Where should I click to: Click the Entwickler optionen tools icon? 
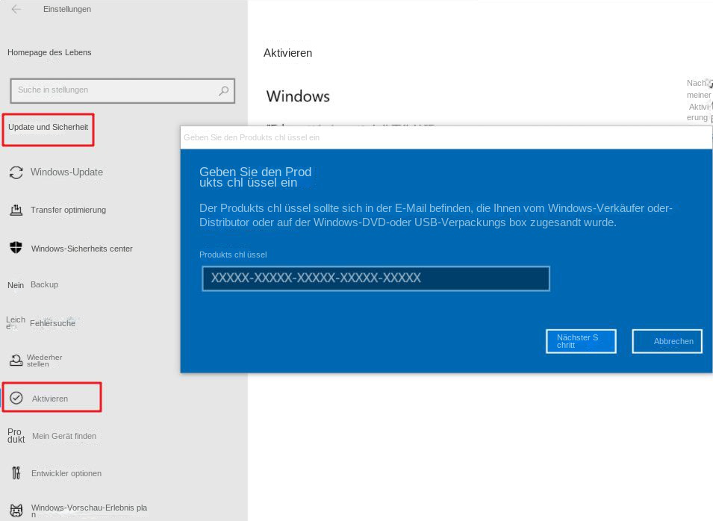(16, 473)
